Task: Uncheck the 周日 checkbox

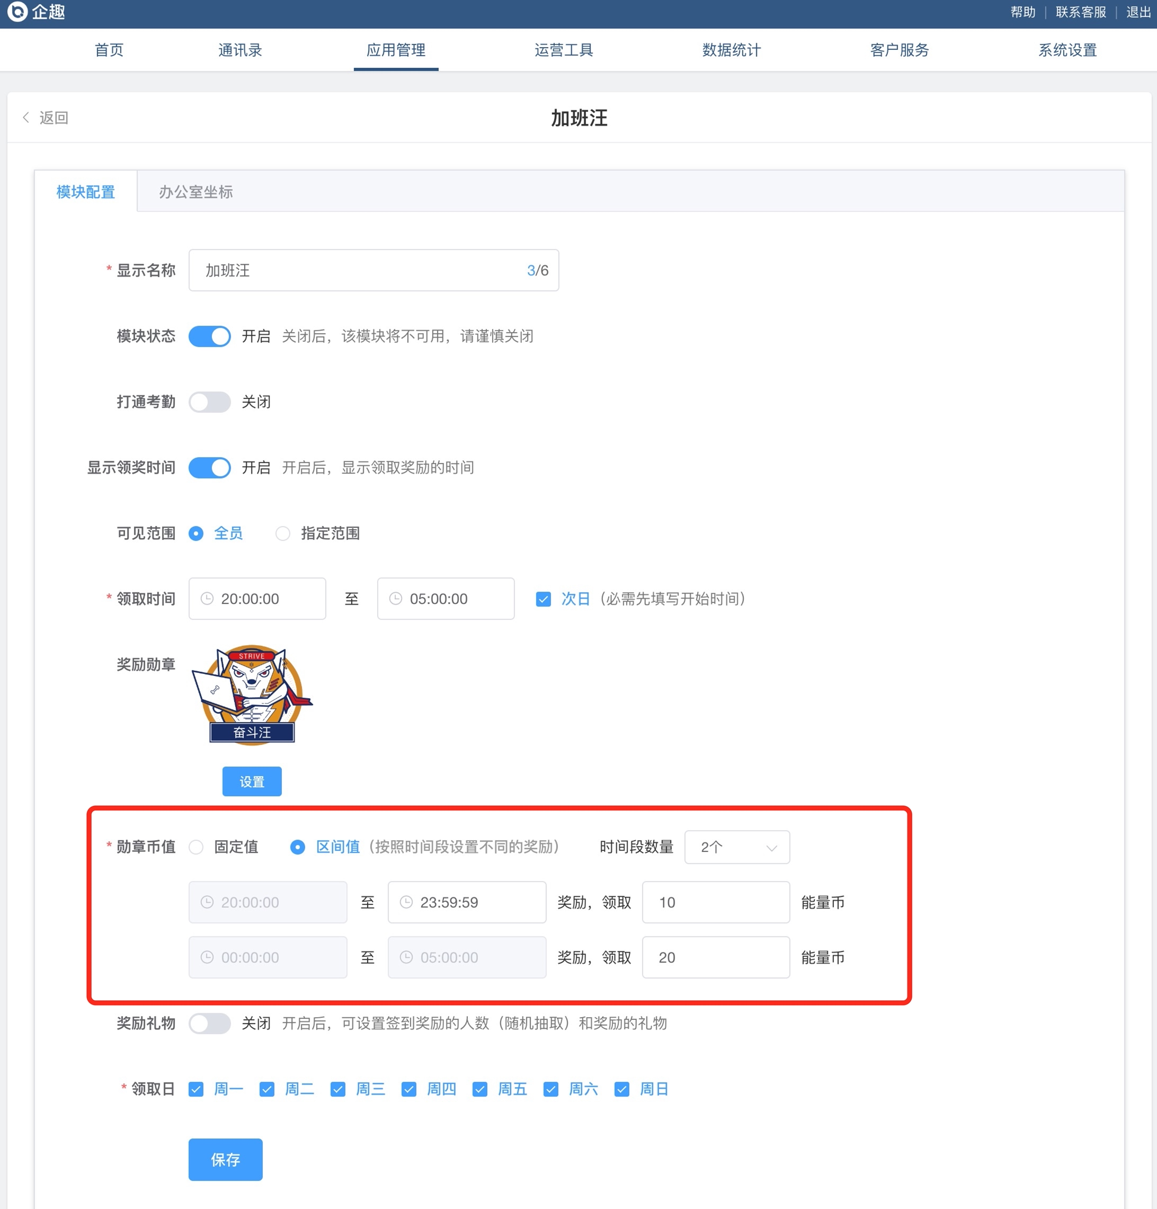Action: pos(622,1089)
